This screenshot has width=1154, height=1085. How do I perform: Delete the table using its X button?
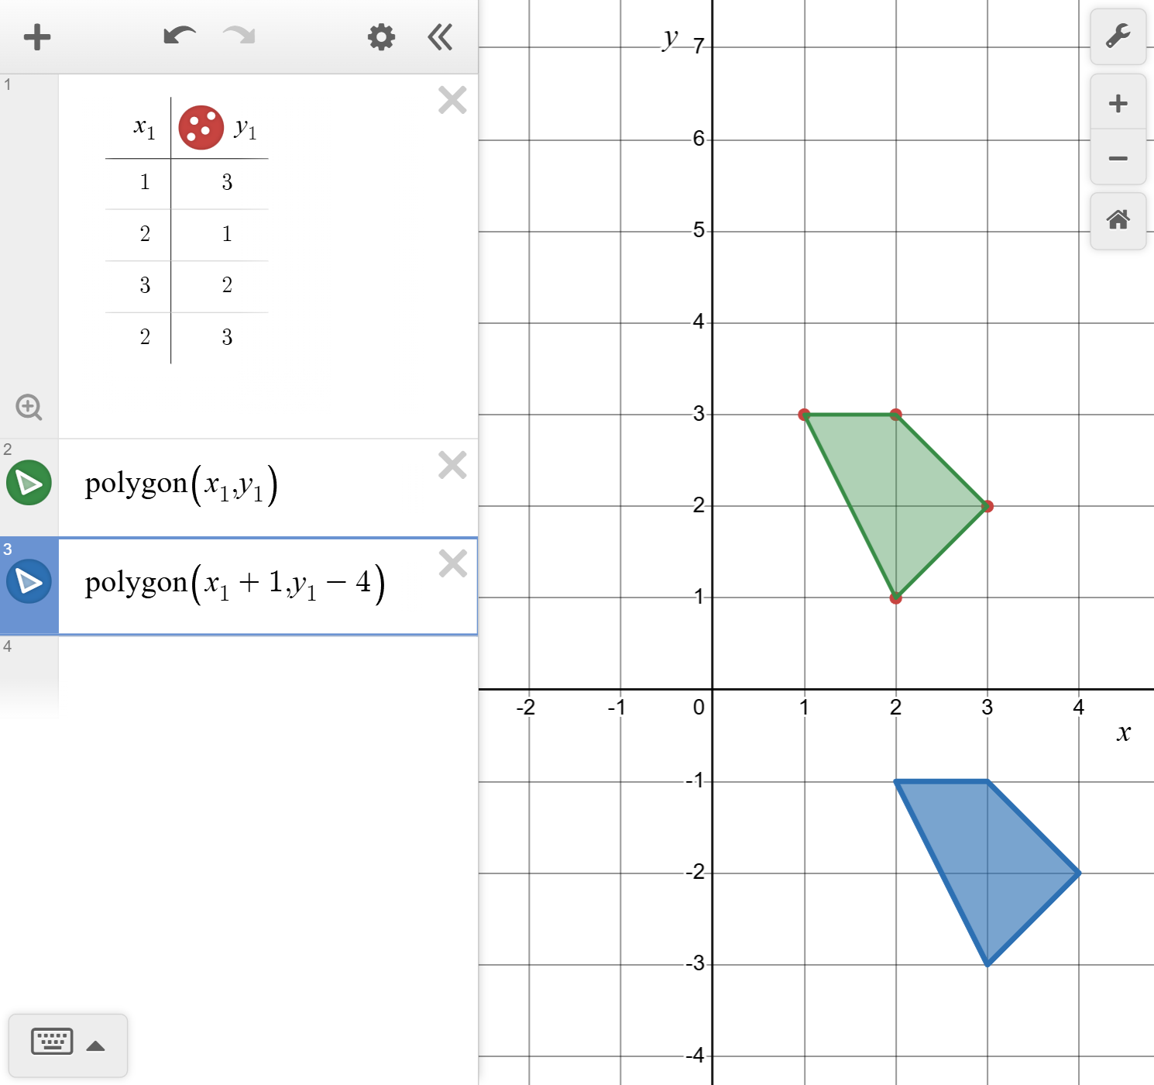[452, 99]
